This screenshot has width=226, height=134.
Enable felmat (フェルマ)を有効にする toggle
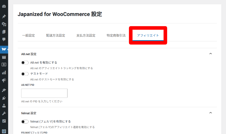[25, 122]
